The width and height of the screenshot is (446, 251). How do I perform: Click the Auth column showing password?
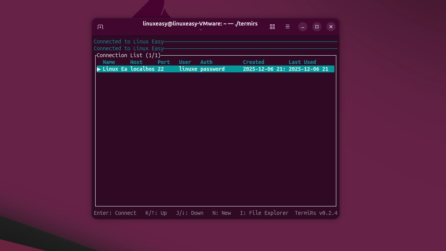[213, 69]
